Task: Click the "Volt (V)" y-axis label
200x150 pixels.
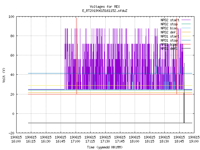Action: (4, 75)
